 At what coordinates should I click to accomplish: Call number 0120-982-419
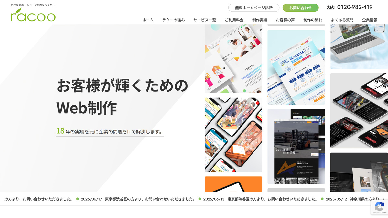(x=355, y=7)
